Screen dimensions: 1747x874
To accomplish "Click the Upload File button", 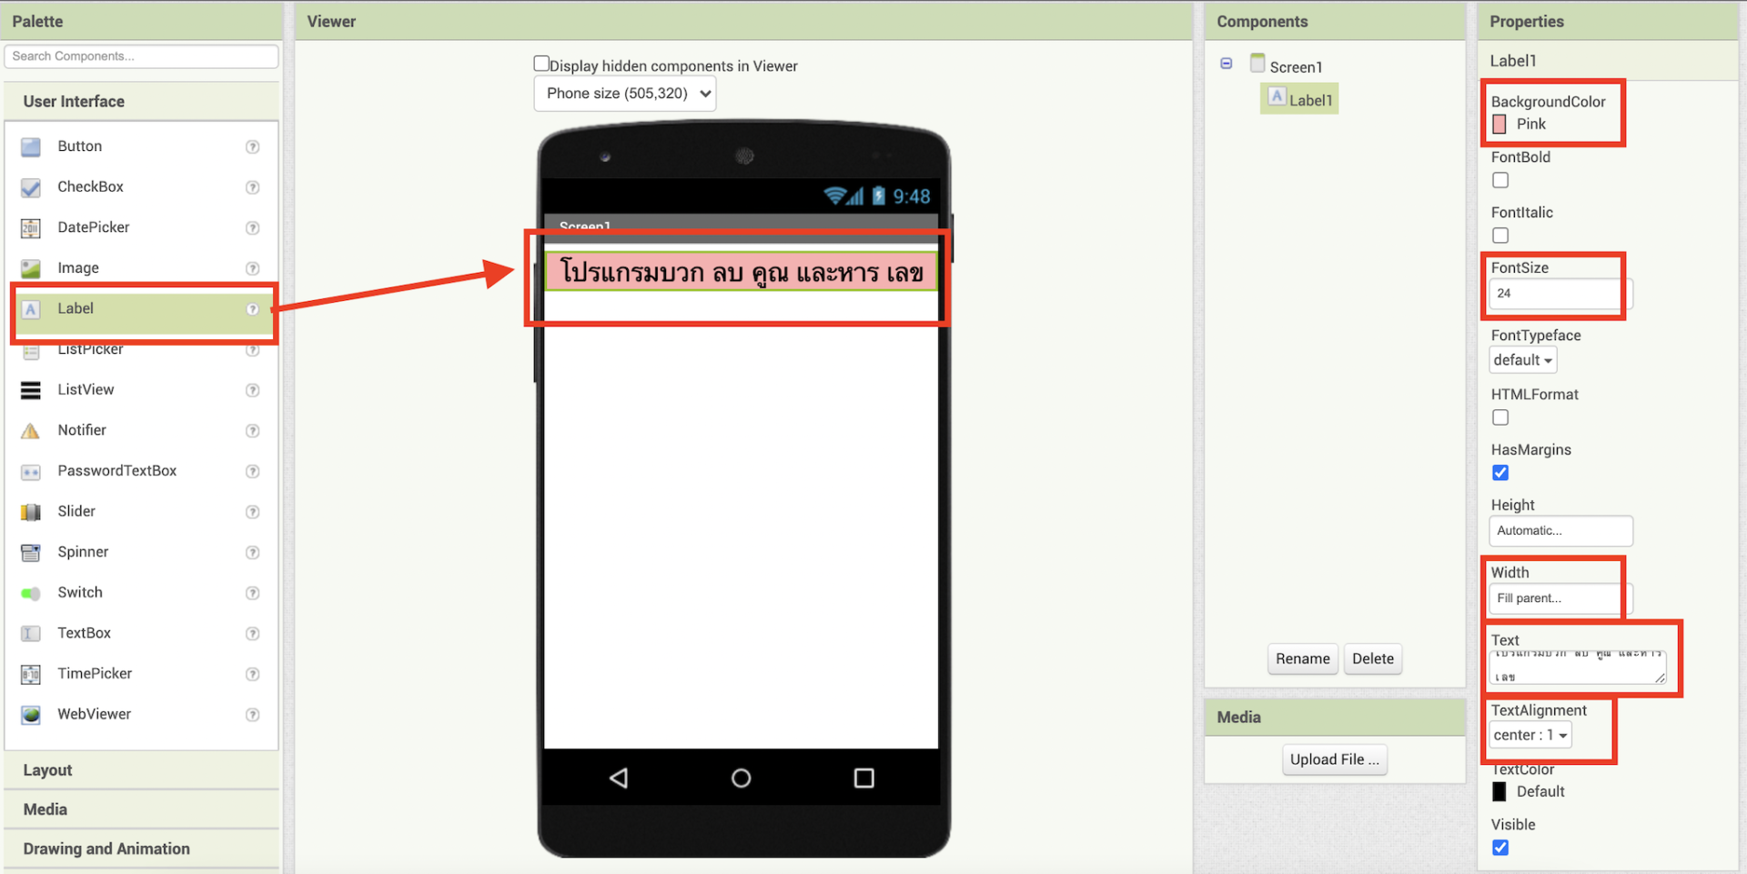I will 1334,759.
